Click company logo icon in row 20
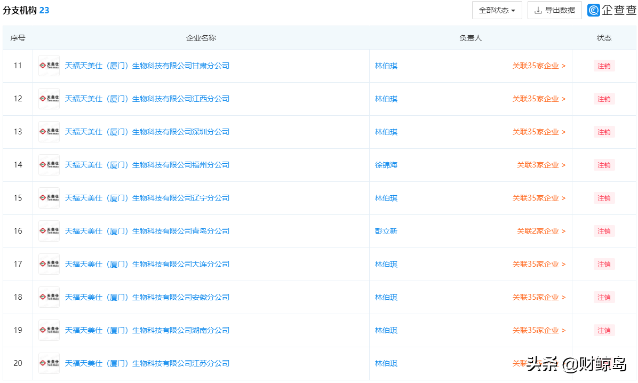The image size is (638, 383). point(49,363)
